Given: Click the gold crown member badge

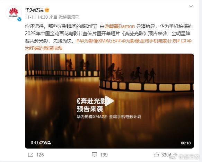Looking at the screenshot, I should pyautogui.click(x=47, y=10).
